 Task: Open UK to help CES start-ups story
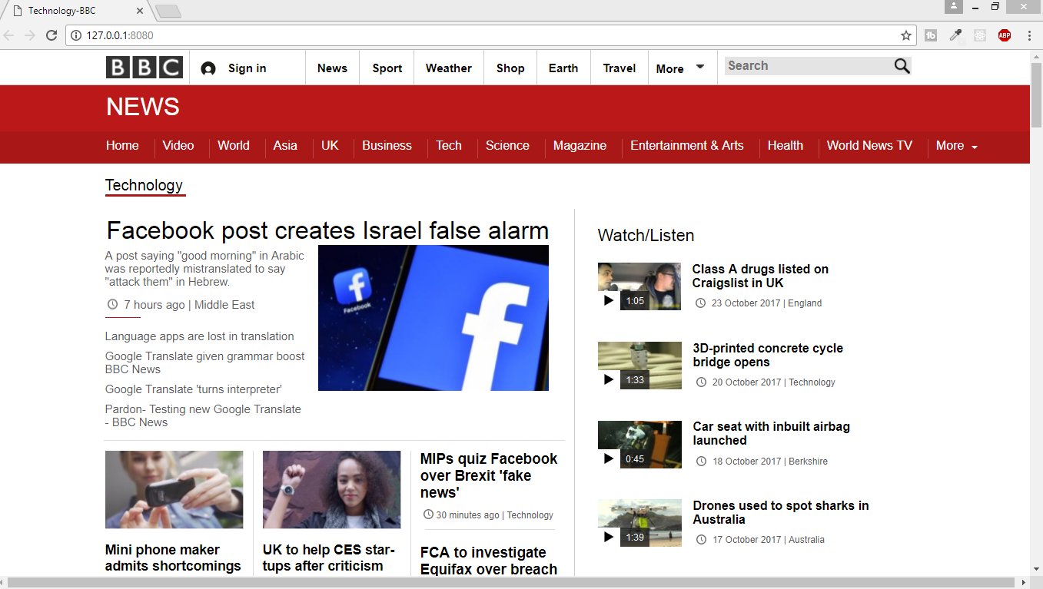coord(329,558)
